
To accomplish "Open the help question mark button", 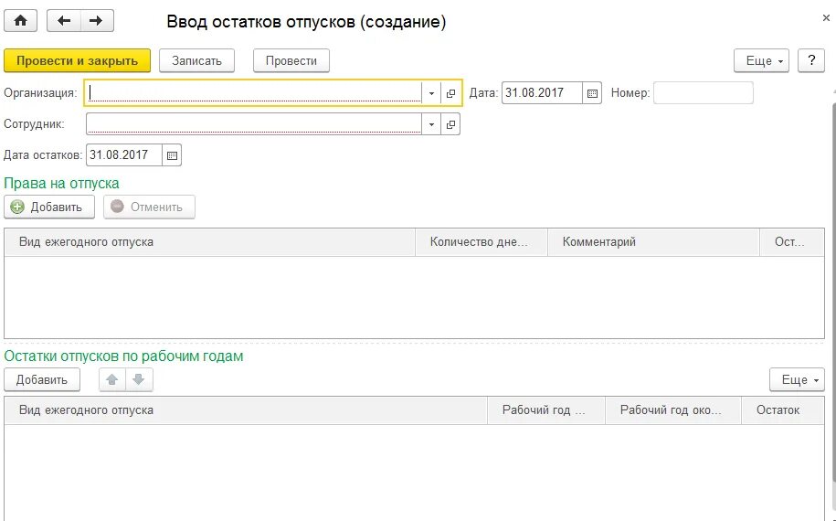I will click(x=811, y=61).
